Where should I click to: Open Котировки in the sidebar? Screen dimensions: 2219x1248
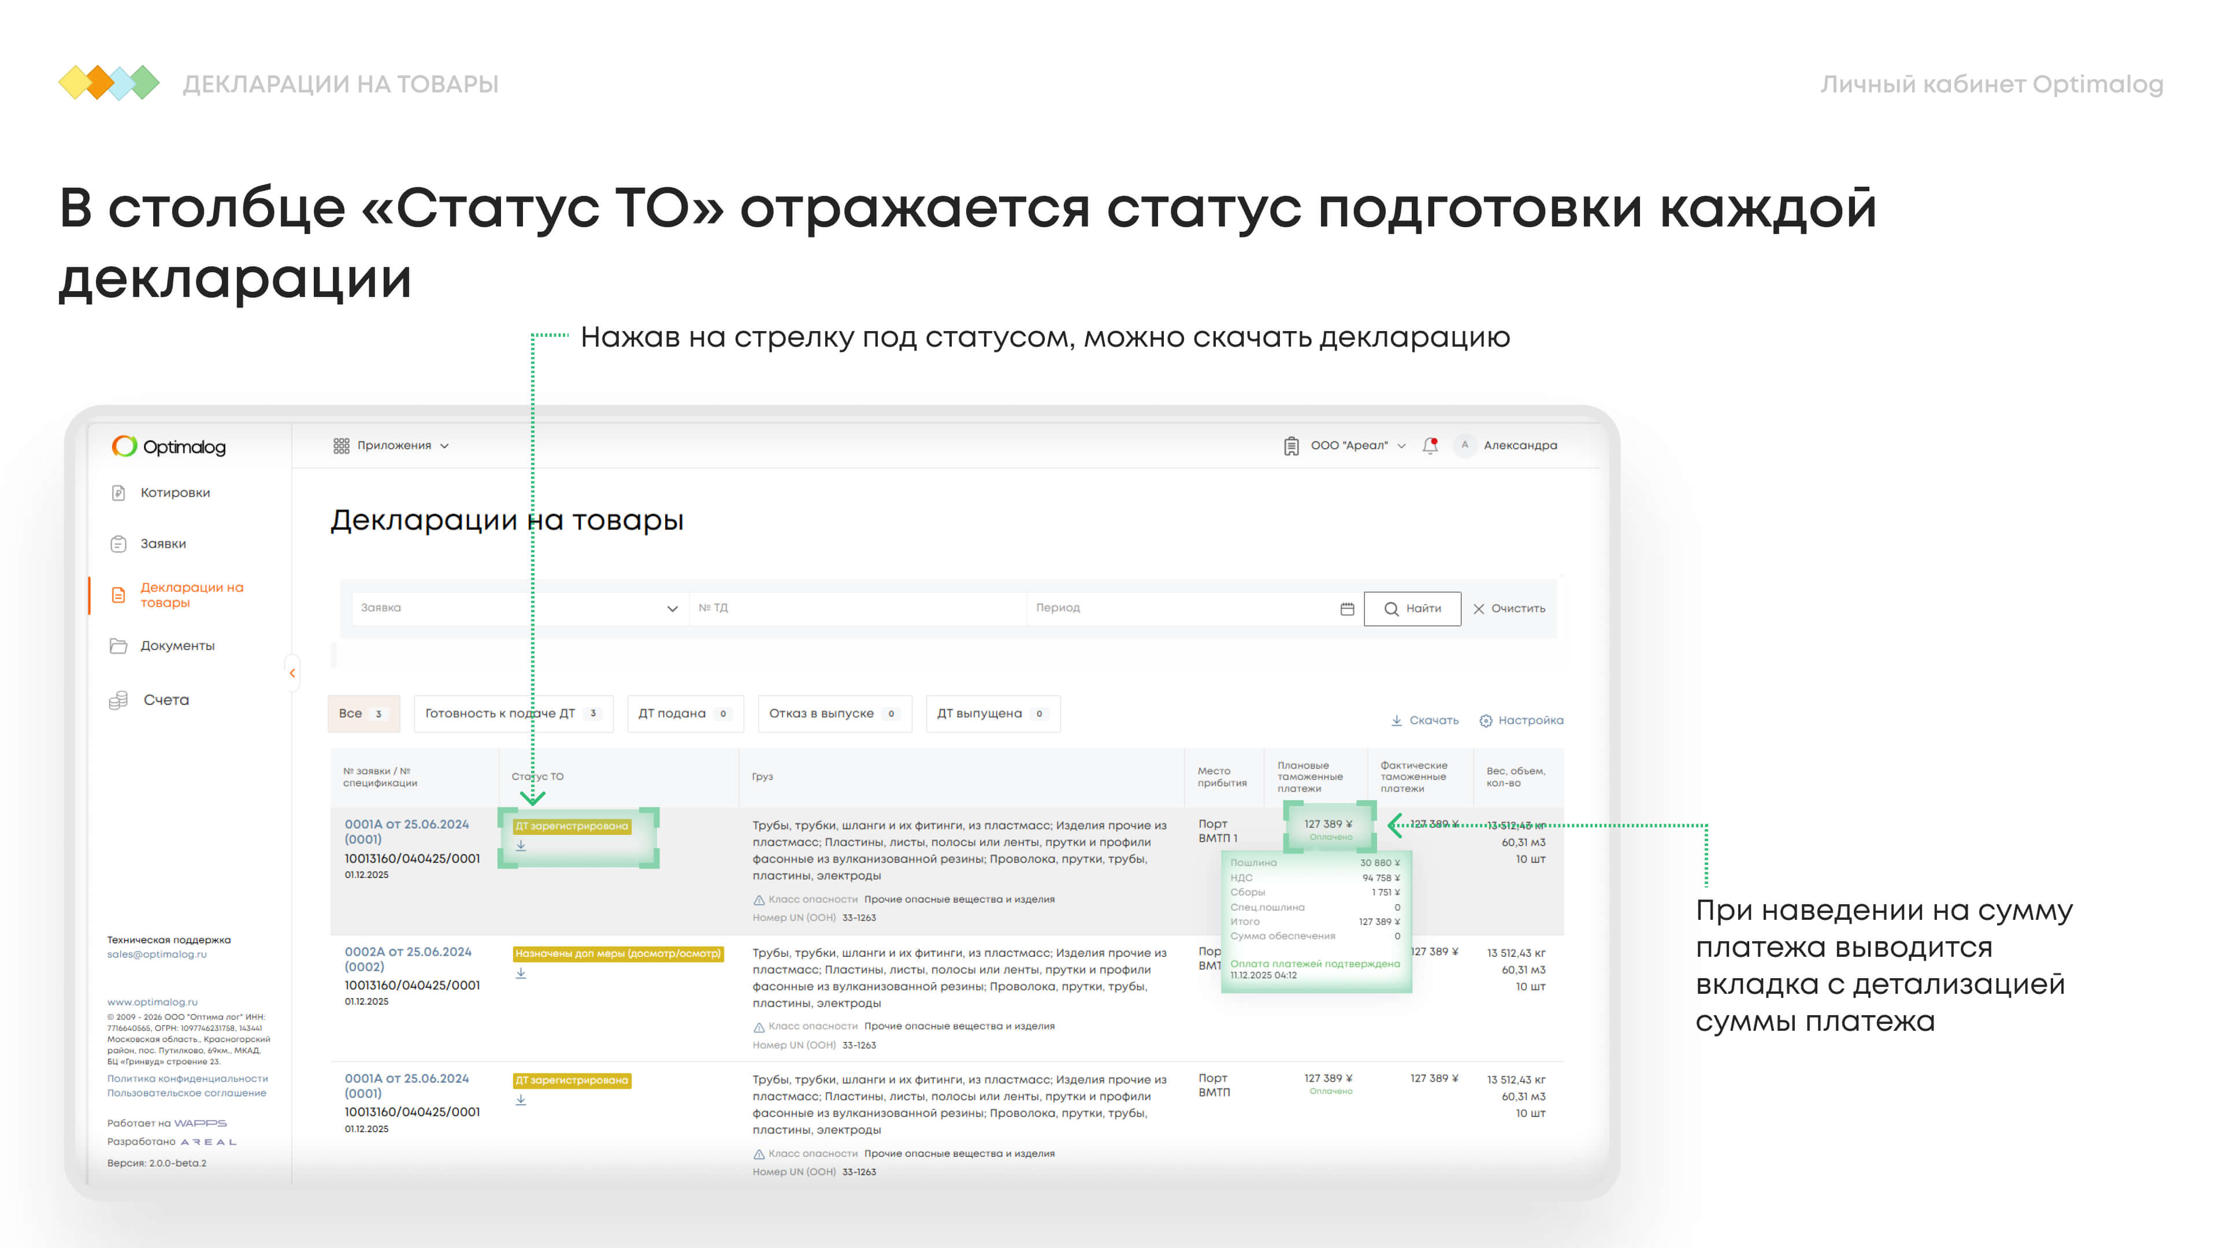[175, 493]
